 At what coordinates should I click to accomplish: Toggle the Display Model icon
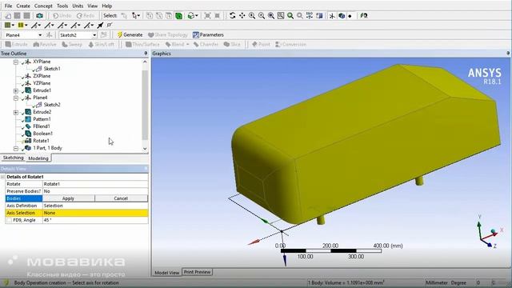click(x=342, y=16)
